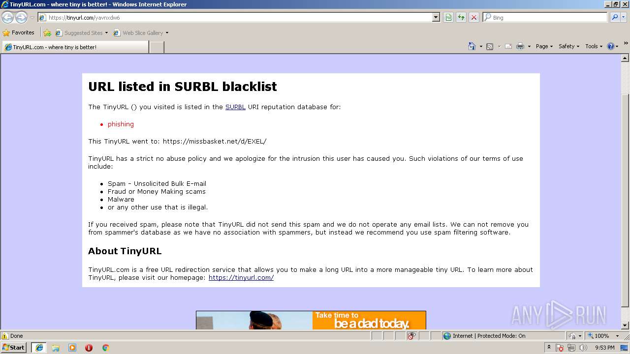Click 'URL listed in SURBL blacklist' heading
The width and height of the screenshot is (630, 354).
click(183, 87)
